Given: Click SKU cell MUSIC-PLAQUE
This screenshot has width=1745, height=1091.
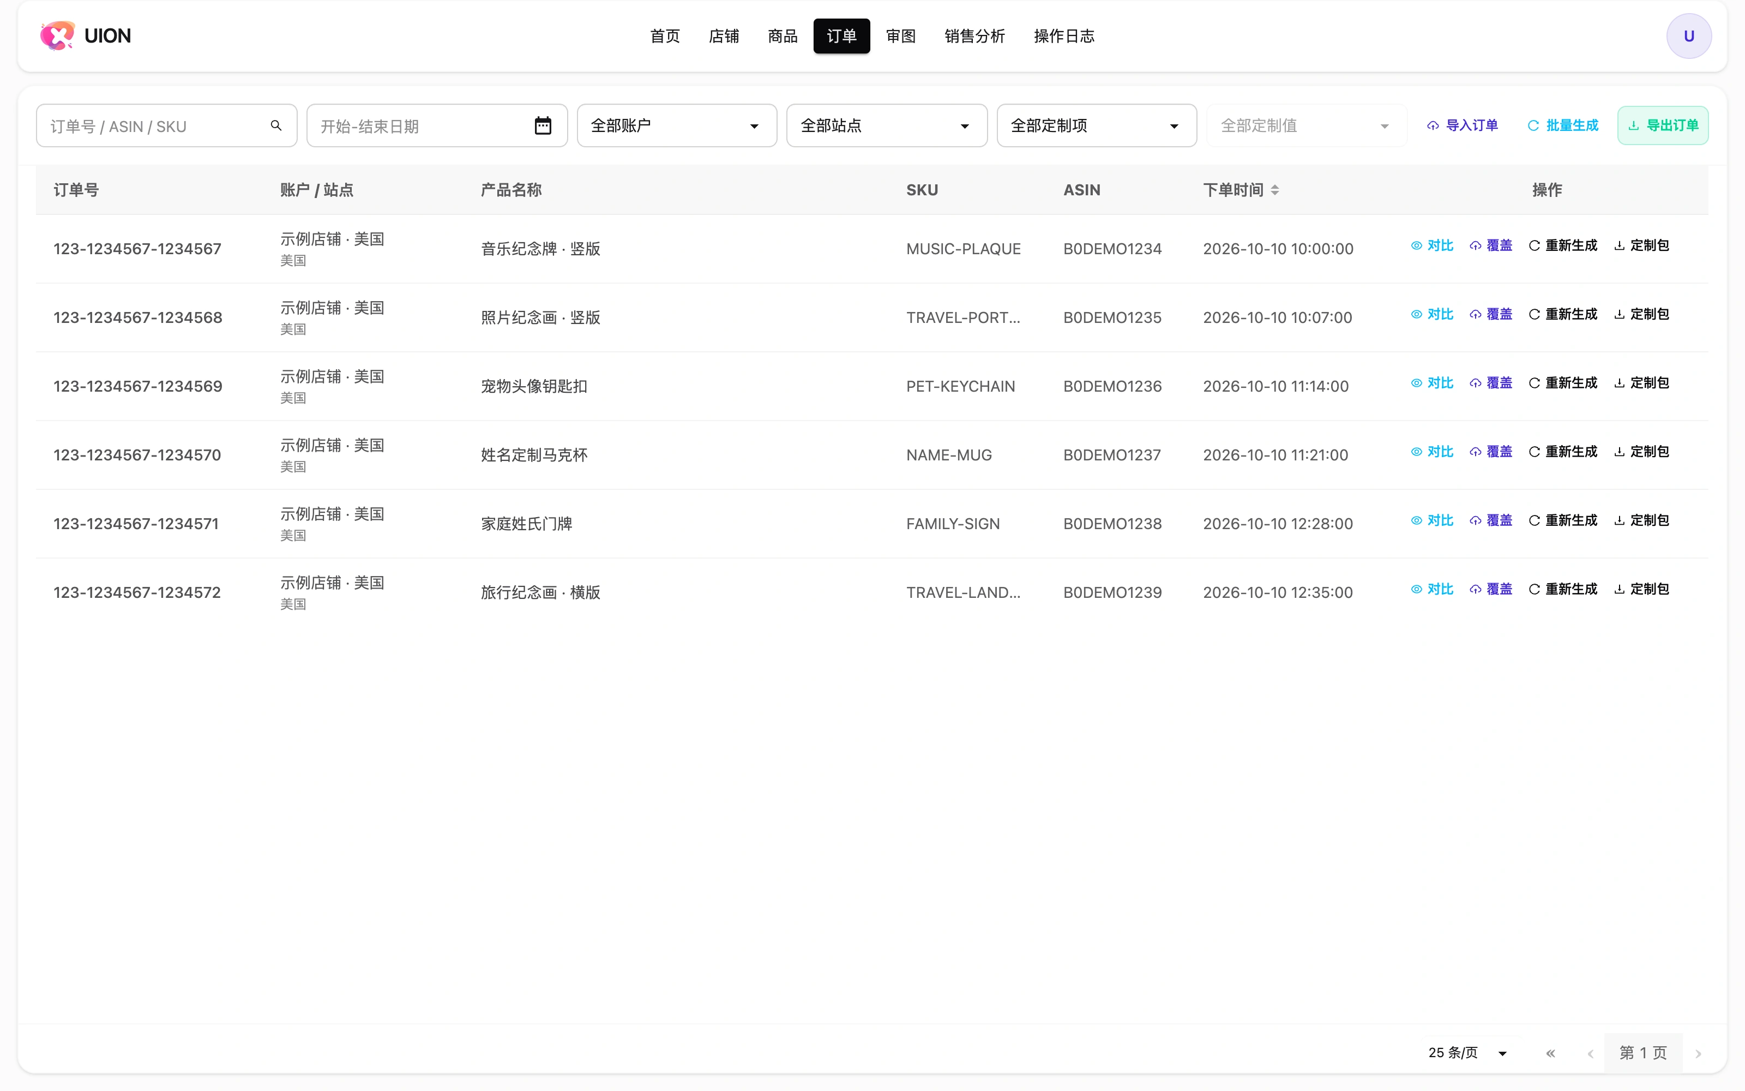Looking at the screenshot, I should click(964, 249).
